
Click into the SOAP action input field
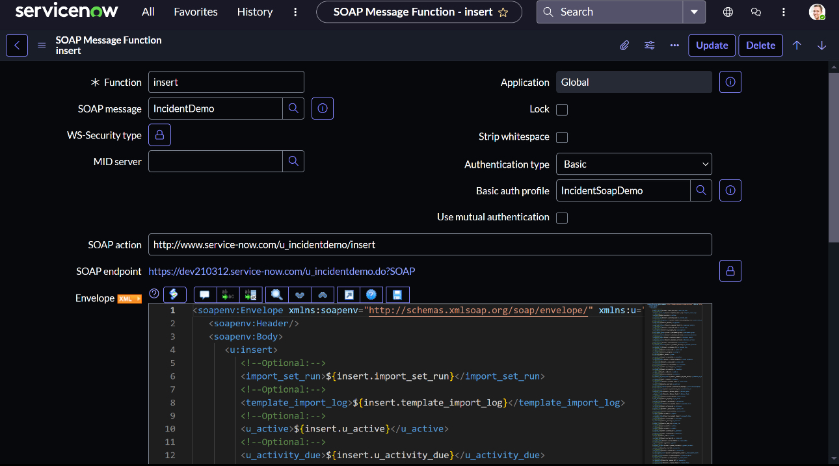tap(429, 245)
